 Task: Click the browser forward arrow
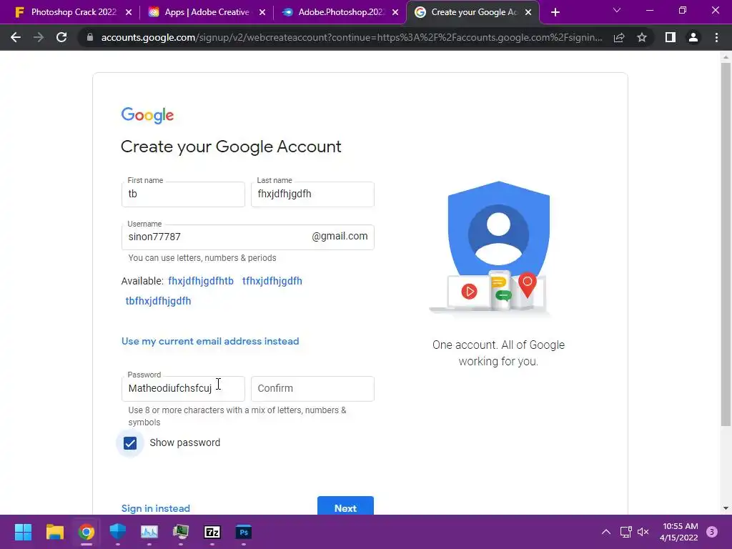click(x=39, y=37)
